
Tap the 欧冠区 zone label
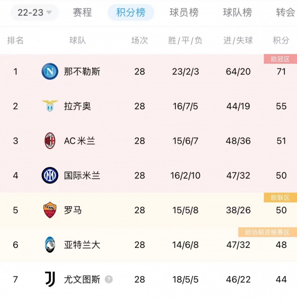(x=280, y=59)
